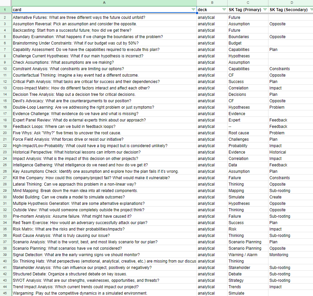Open filter for SK Tag (Secondary) column
This screenshot has height=296, width=313.
pos(311,9)
